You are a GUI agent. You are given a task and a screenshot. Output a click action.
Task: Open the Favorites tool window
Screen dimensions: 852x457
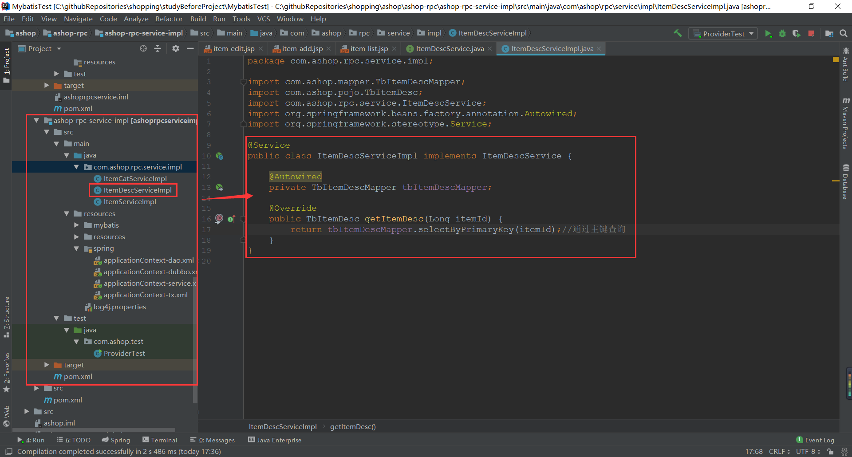6,372
